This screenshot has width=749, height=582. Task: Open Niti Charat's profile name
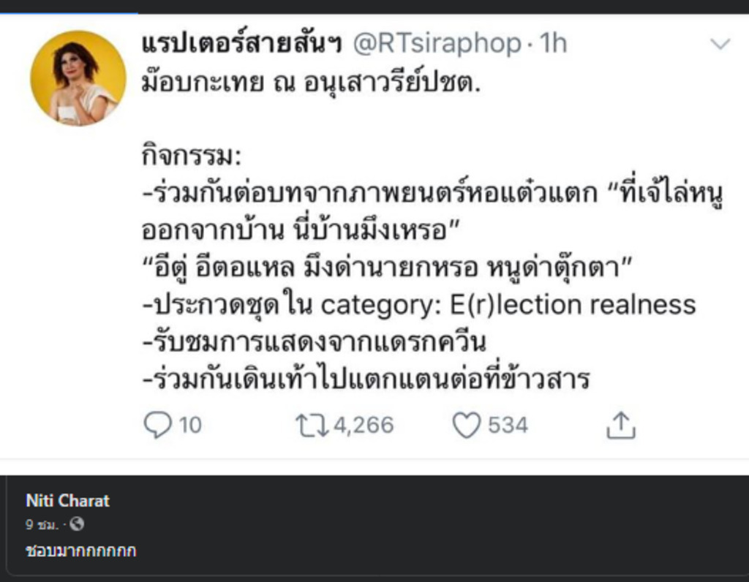click(67, 501)
